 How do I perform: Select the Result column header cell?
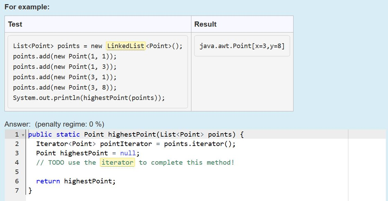tap(205, 24)
